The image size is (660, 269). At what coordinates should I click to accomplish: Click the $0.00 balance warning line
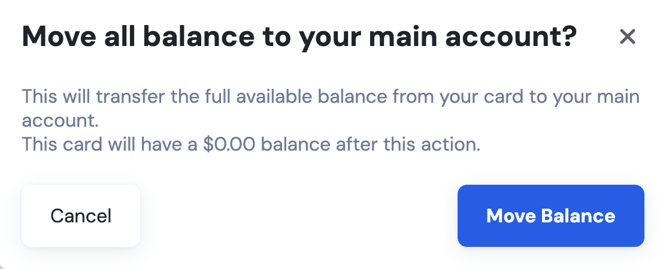[251, 145]
